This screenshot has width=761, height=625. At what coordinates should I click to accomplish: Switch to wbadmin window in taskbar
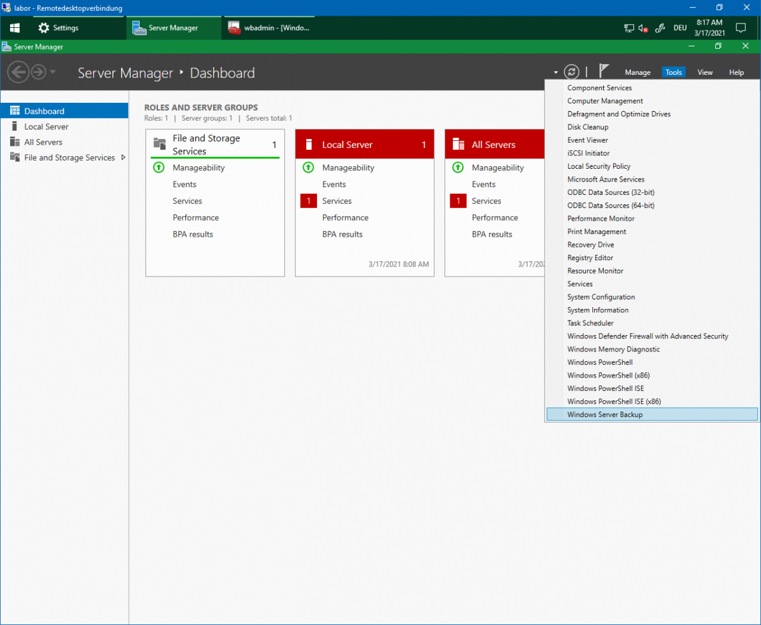[271, 28]
